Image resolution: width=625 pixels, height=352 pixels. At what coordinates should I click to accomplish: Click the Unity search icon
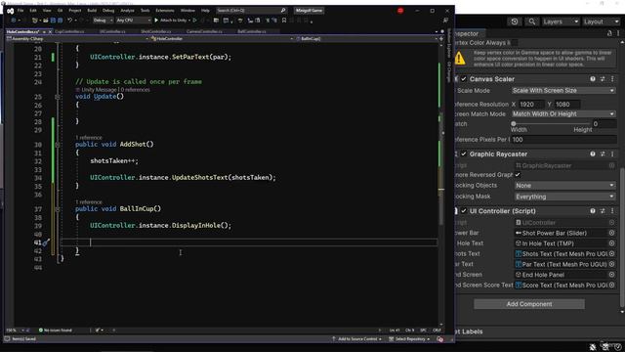point(531,22)
